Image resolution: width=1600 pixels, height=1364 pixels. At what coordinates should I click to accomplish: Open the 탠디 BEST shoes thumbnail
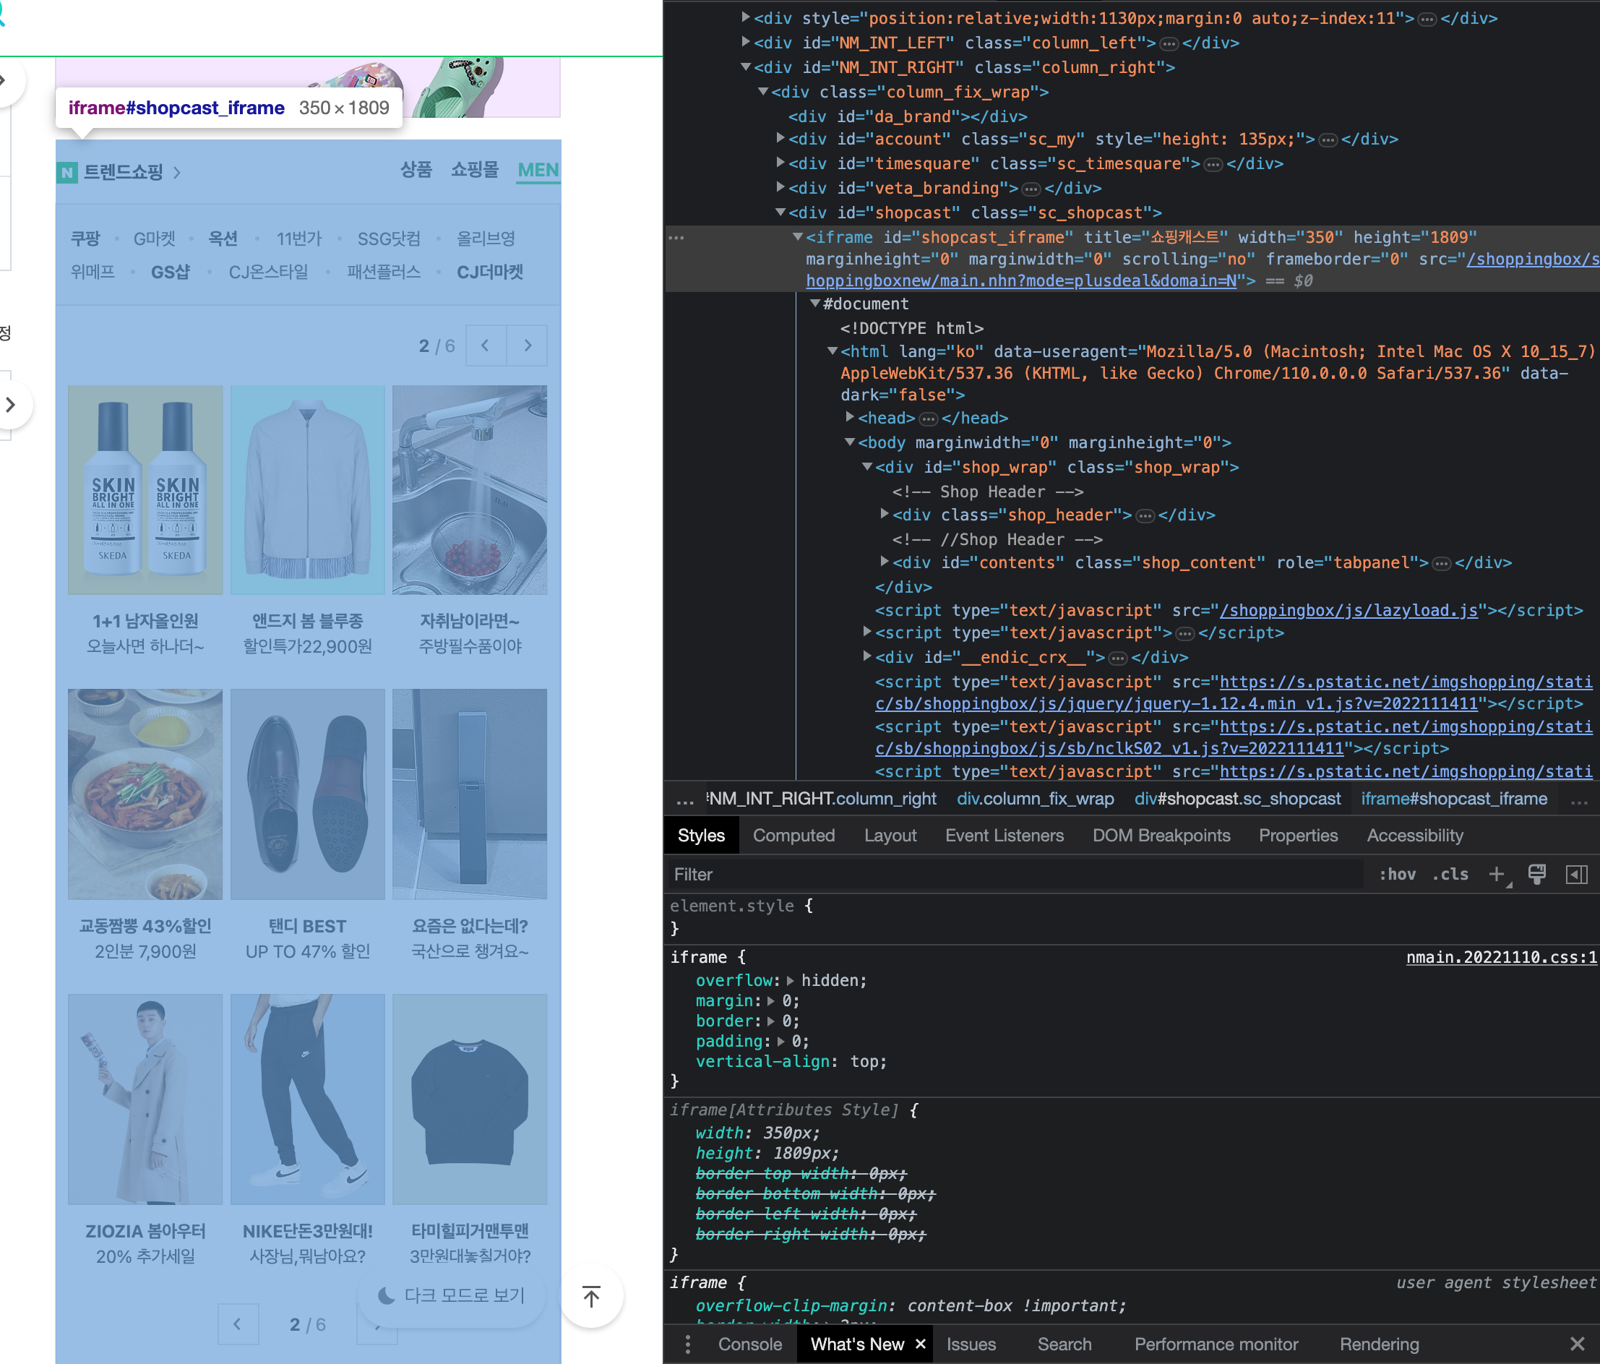pos(307,794)
